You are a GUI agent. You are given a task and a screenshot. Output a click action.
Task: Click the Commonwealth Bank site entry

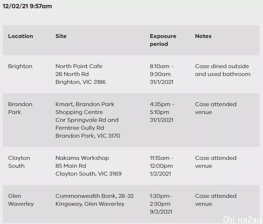95,200
